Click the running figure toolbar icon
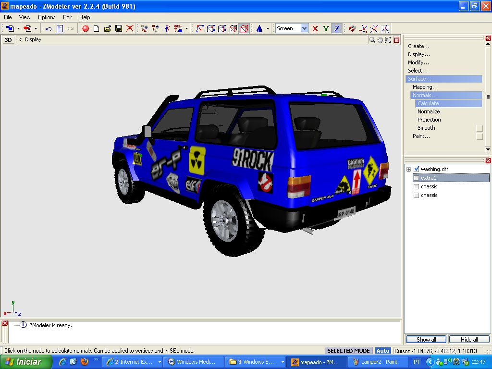 click(167, 28)
